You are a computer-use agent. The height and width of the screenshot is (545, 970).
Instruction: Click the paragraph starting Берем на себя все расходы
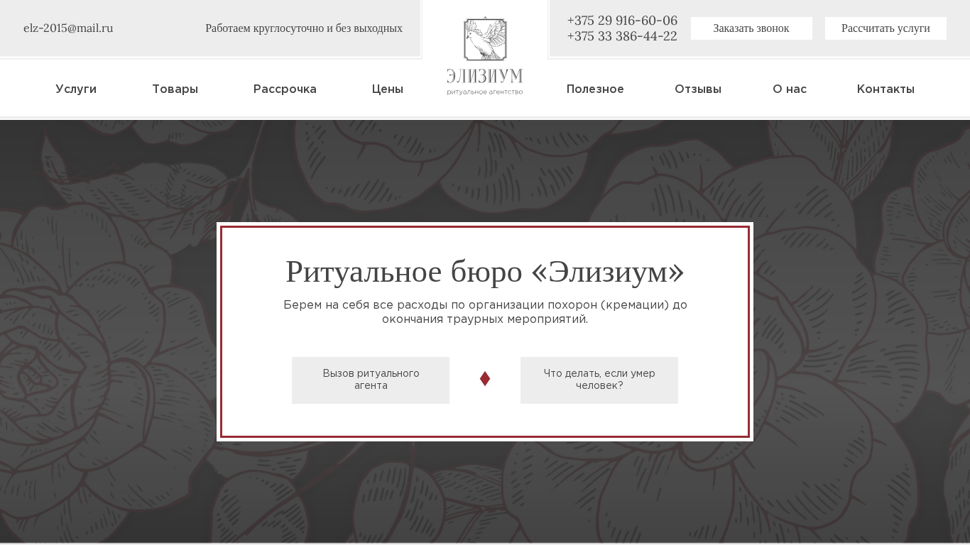(x=485, y=312)
